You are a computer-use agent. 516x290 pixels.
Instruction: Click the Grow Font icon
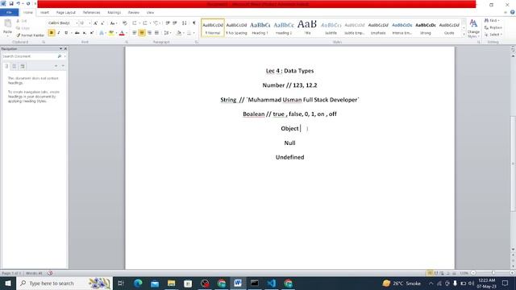pos(95,23)
